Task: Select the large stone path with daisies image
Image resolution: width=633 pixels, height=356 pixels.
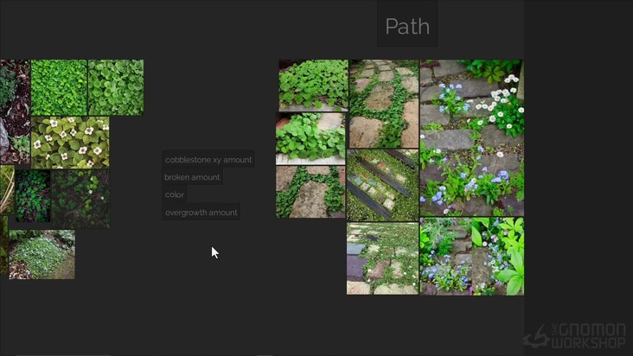Action: click(x=471, y=137)
